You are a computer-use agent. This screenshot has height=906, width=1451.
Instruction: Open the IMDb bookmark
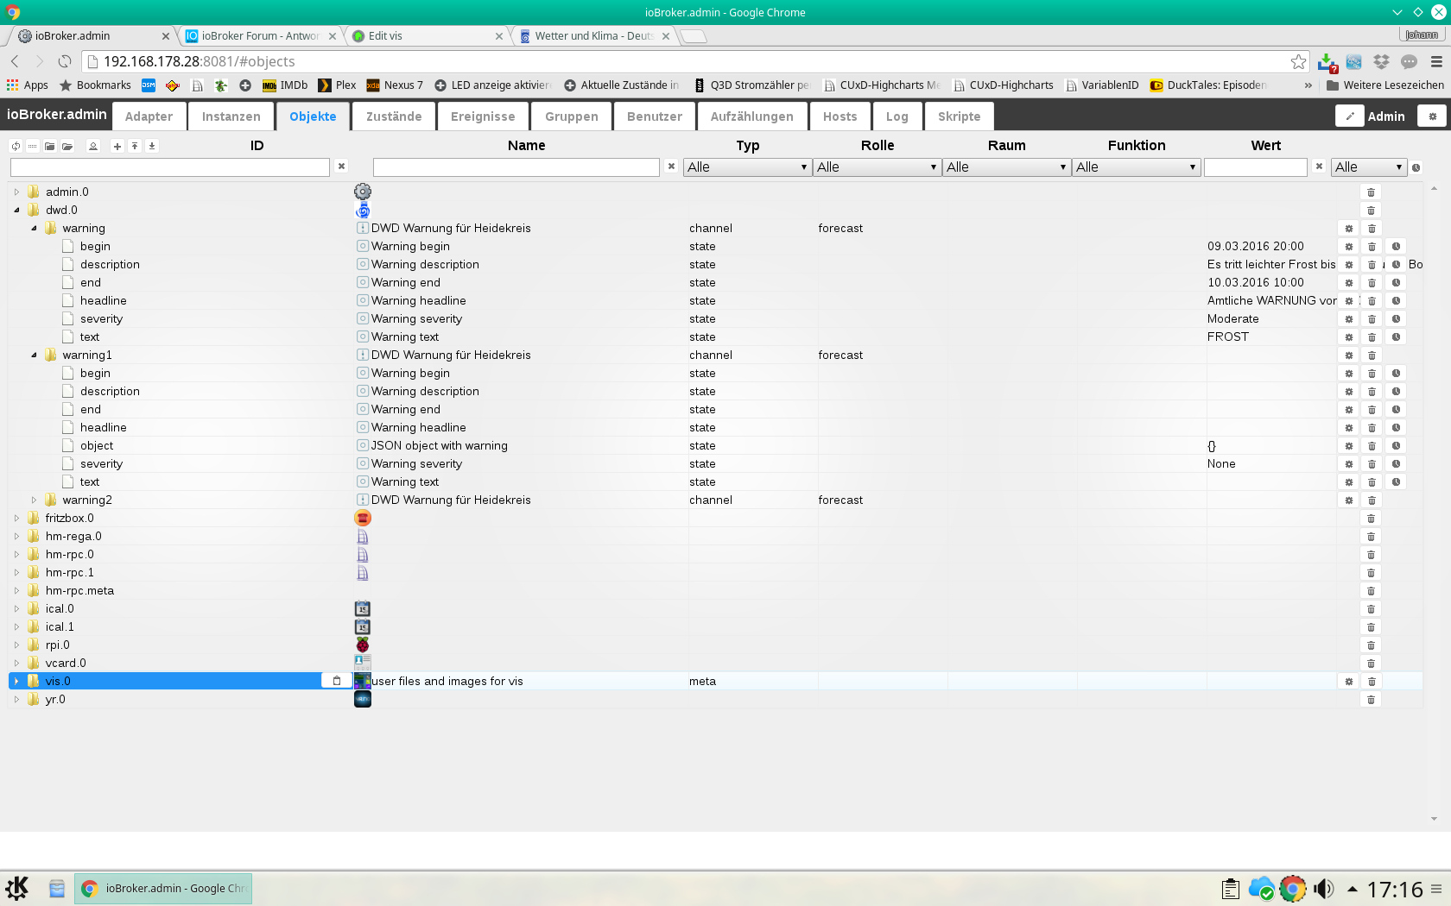tap(285, 85)
